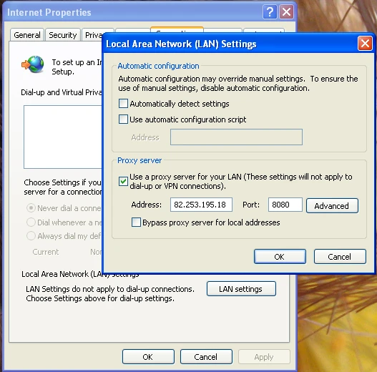Cancel the LAN Settings dialog
Viewport: 377px width, 372px height.
[x=340, y=257]
